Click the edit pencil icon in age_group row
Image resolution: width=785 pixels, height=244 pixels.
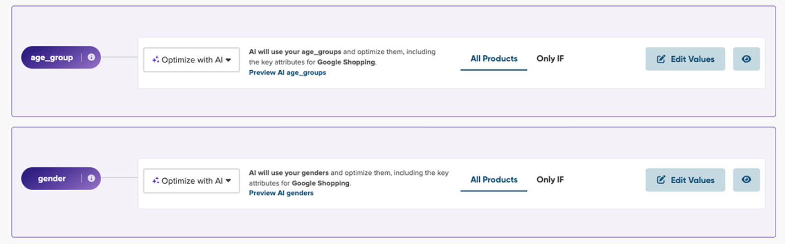tap(661, 59)
